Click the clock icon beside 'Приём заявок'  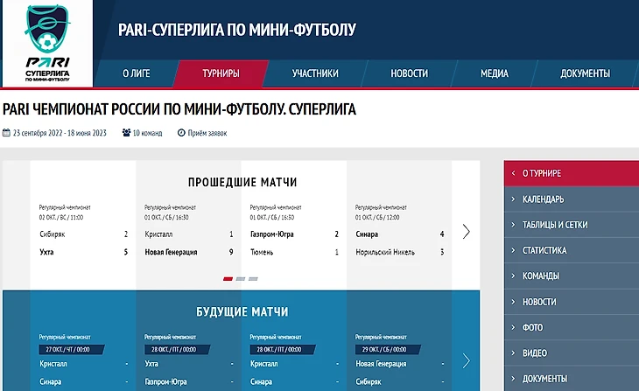[181, 133]
